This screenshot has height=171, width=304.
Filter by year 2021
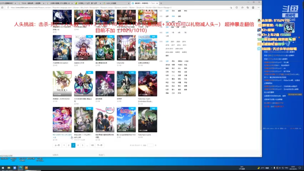173,41
